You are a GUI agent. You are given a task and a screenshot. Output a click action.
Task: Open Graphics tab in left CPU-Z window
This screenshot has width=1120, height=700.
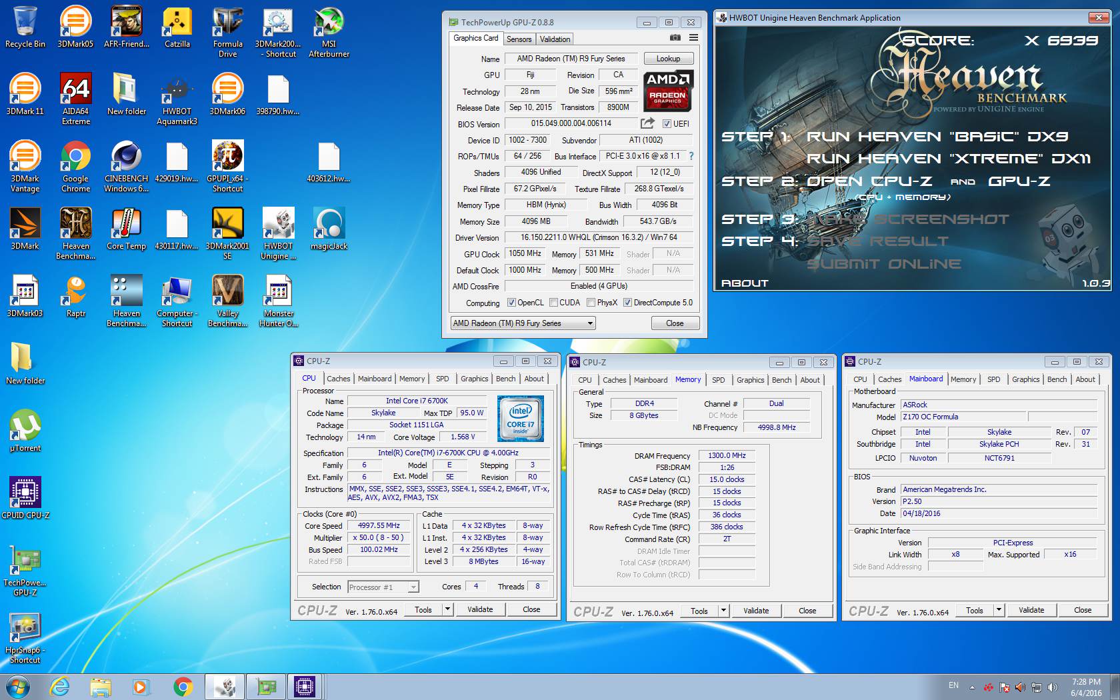pyautogui.click(x=474, y=379)
